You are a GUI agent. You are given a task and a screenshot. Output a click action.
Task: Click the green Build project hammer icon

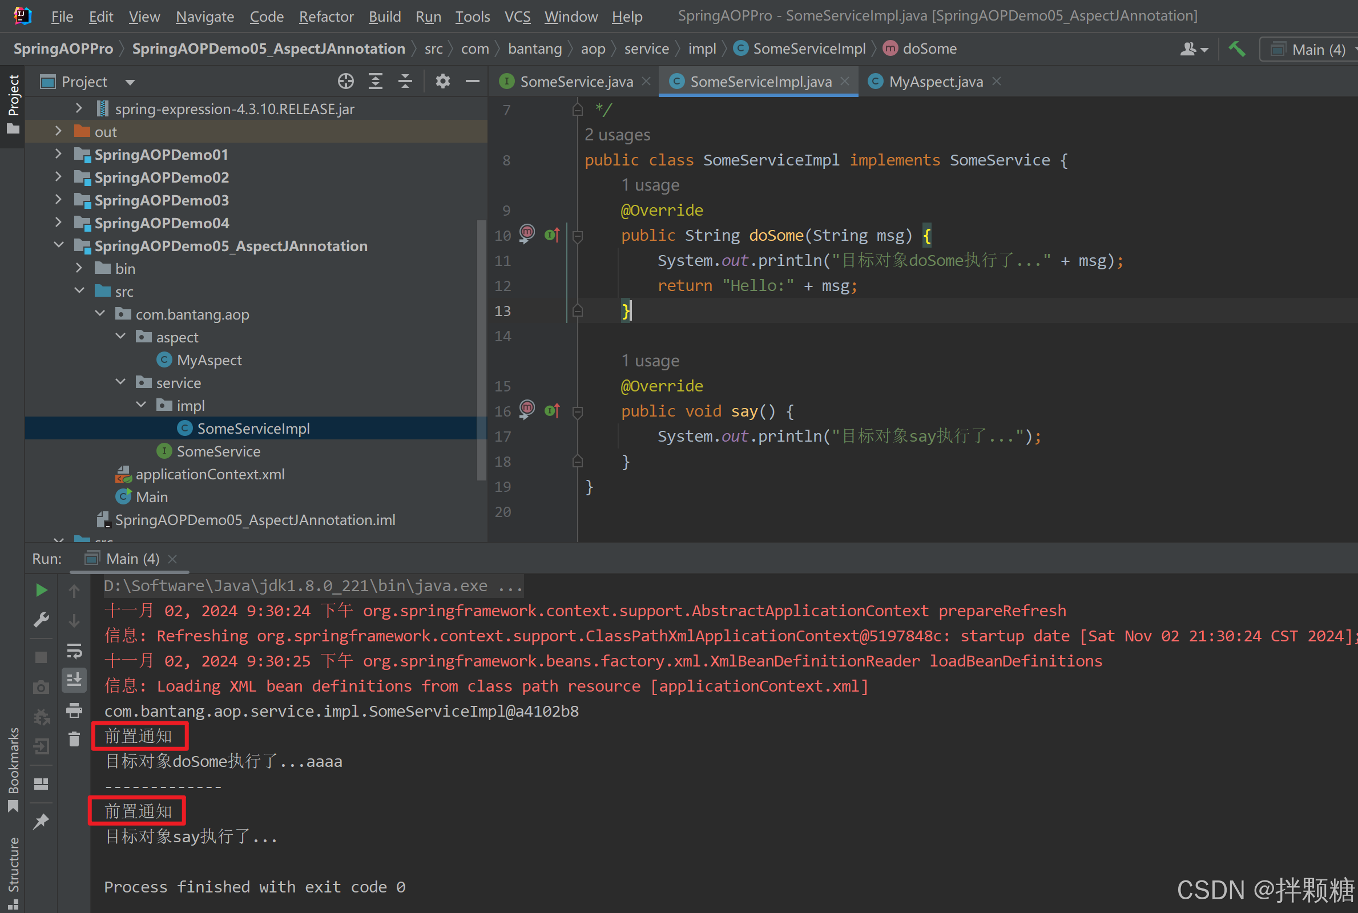point(1236,49)
